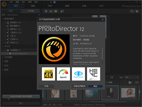Screen dimensions: 142x107
Task: Close the About dialog with X
Action: tap(103, 20)
